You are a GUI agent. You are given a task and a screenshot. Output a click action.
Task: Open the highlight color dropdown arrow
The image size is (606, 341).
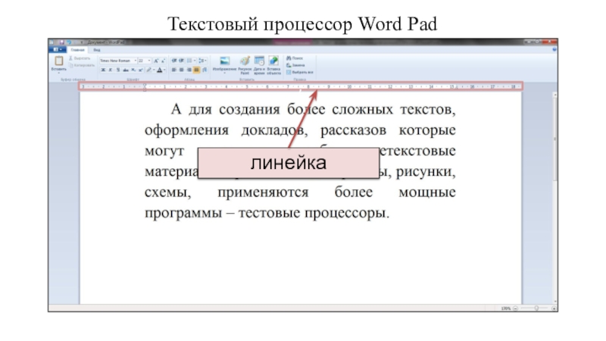(x=154, y=70)
